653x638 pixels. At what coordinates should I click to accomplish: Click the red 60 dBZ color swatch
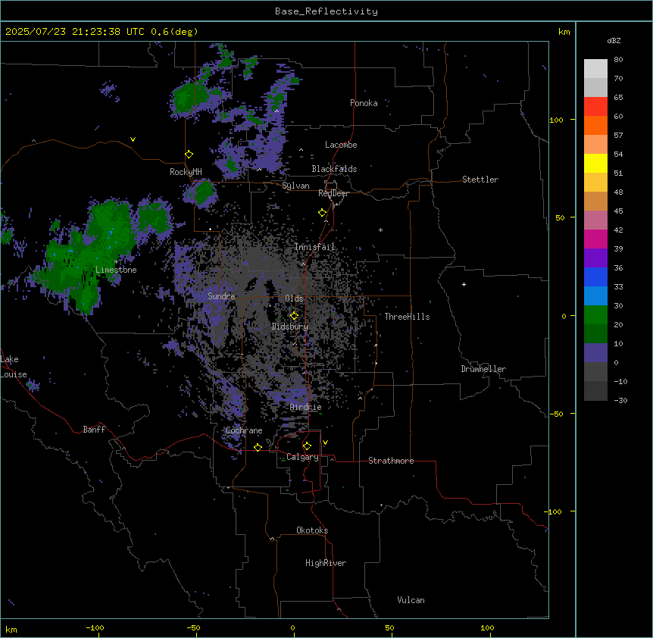coord(595,107)
